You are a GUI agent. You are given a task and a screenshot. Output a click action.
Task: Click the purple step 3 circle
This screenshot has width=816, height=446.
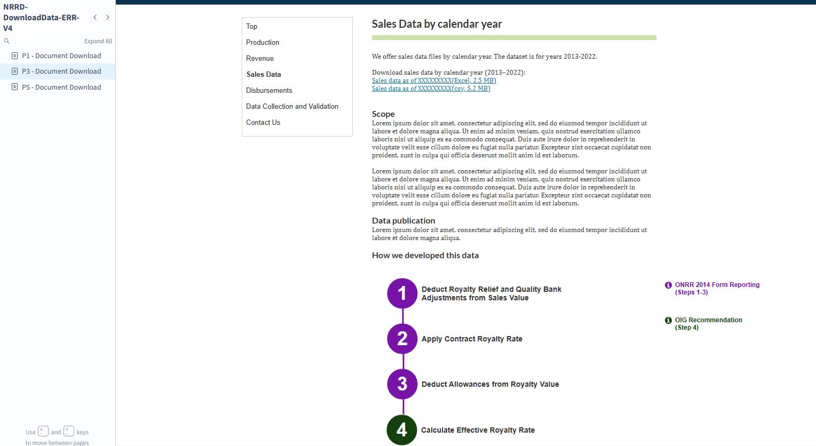tap(402, 384)
